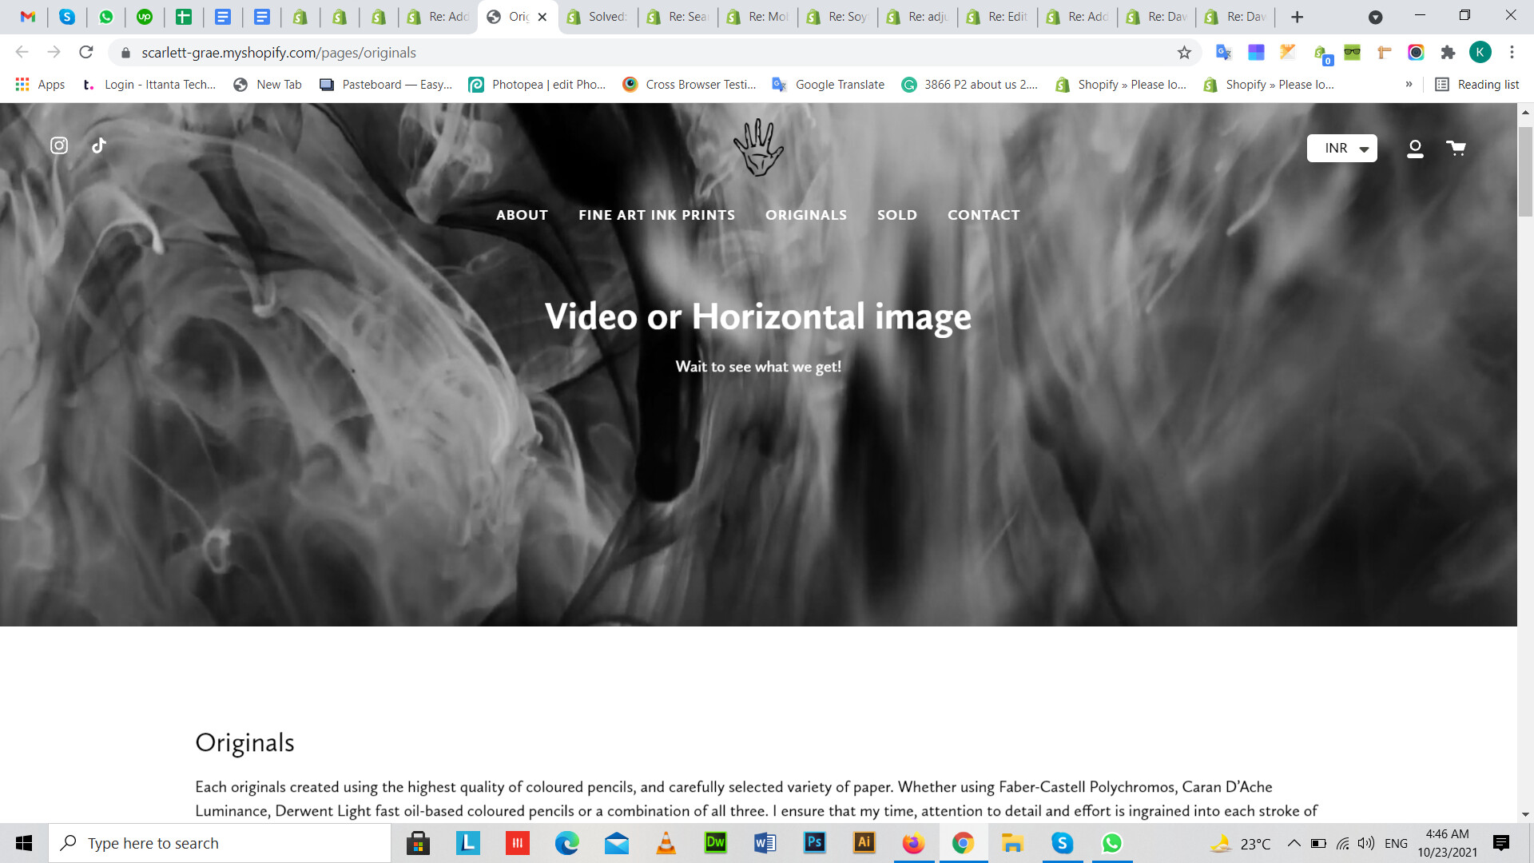Open the TikTok social icon
1534x863 pixels.
(x=99, y=145)
